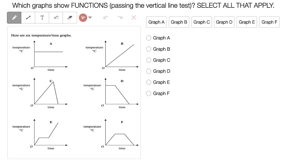
Task: Select the Graph A radio button
Action: pos(149,38)
